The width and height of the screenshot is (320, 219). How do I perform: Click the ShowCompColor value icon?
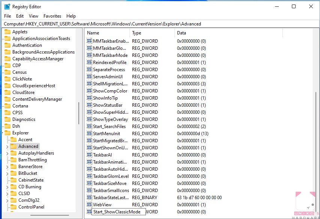click(x=89, y=91)
